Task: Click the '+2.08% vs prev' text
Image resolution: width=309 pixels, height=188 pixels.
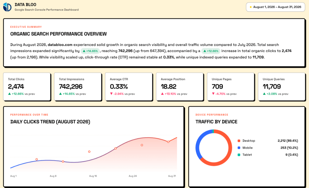Action: click(278, 94)
